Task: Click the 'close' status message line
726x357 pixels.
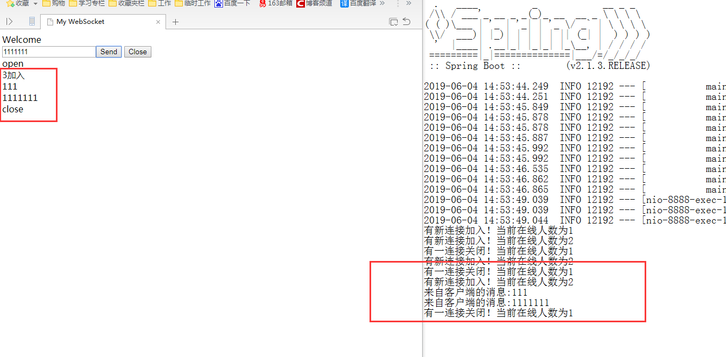Action: coord(13,109)
